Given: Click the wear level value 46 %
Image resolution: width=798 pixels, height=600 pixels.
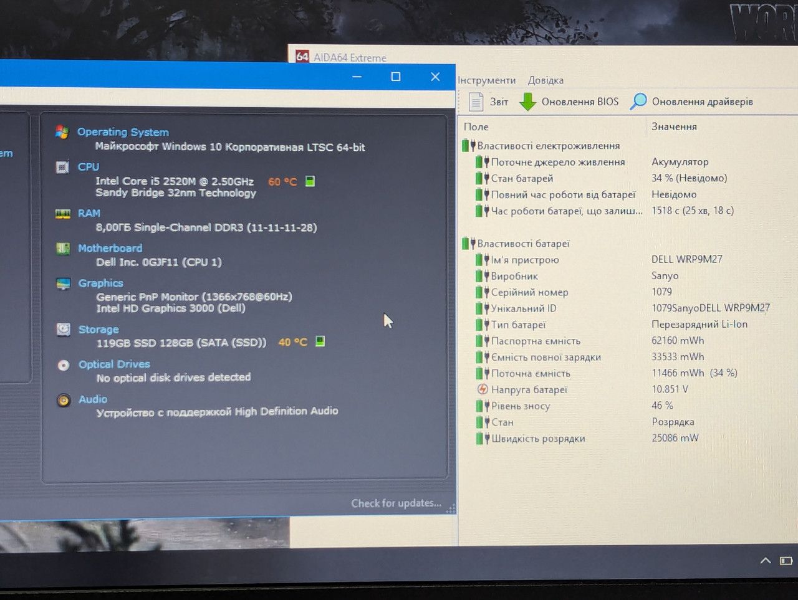Looking at the screenshot, I should click(x=662, y=406).
